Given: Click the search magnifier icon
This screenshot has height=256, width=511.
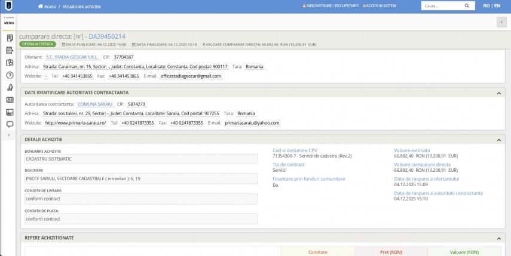Looking at the screenshot, I should point(466,5).
